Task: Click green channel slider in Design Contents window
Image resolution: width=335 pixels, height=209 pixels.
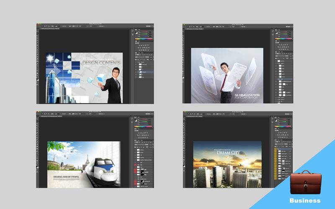Action: coord(144,34)
